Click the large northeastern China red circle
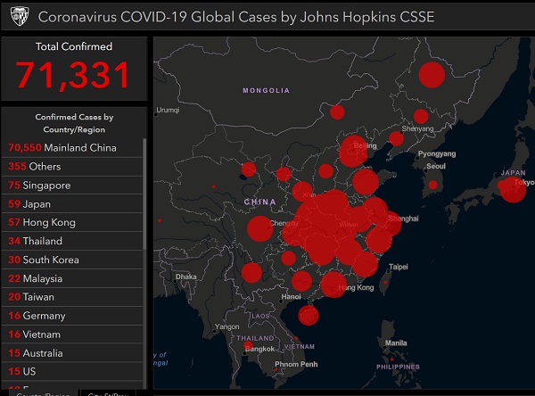 [x=432, y=76]
